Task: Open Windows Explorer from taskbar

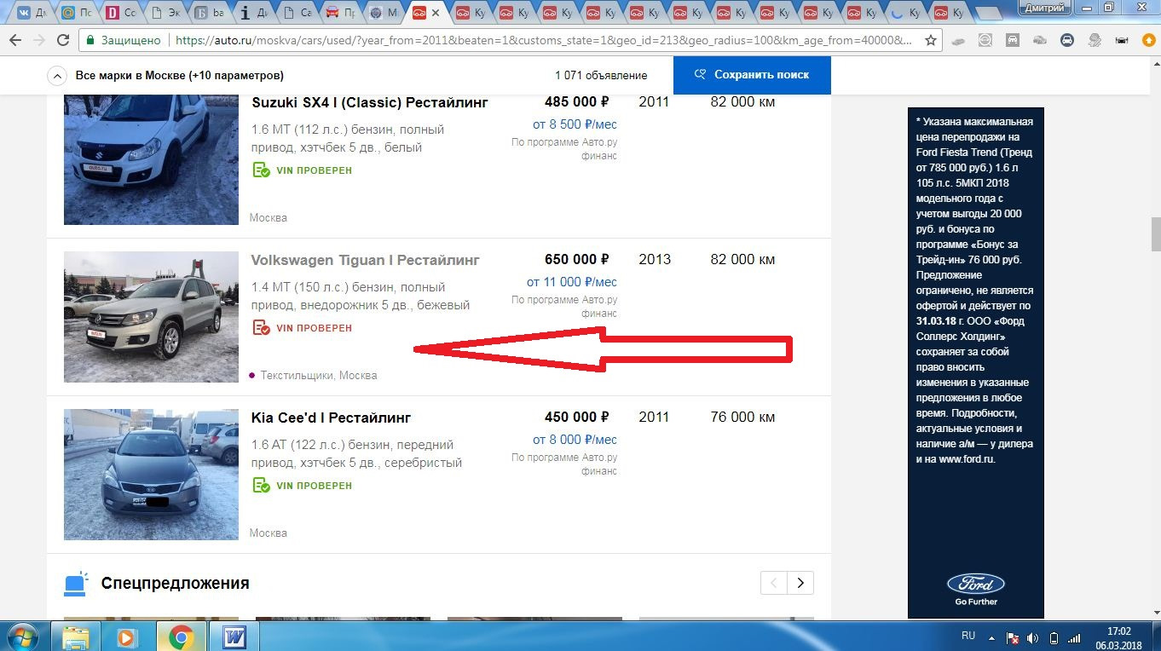Action: tap(76, 637)
